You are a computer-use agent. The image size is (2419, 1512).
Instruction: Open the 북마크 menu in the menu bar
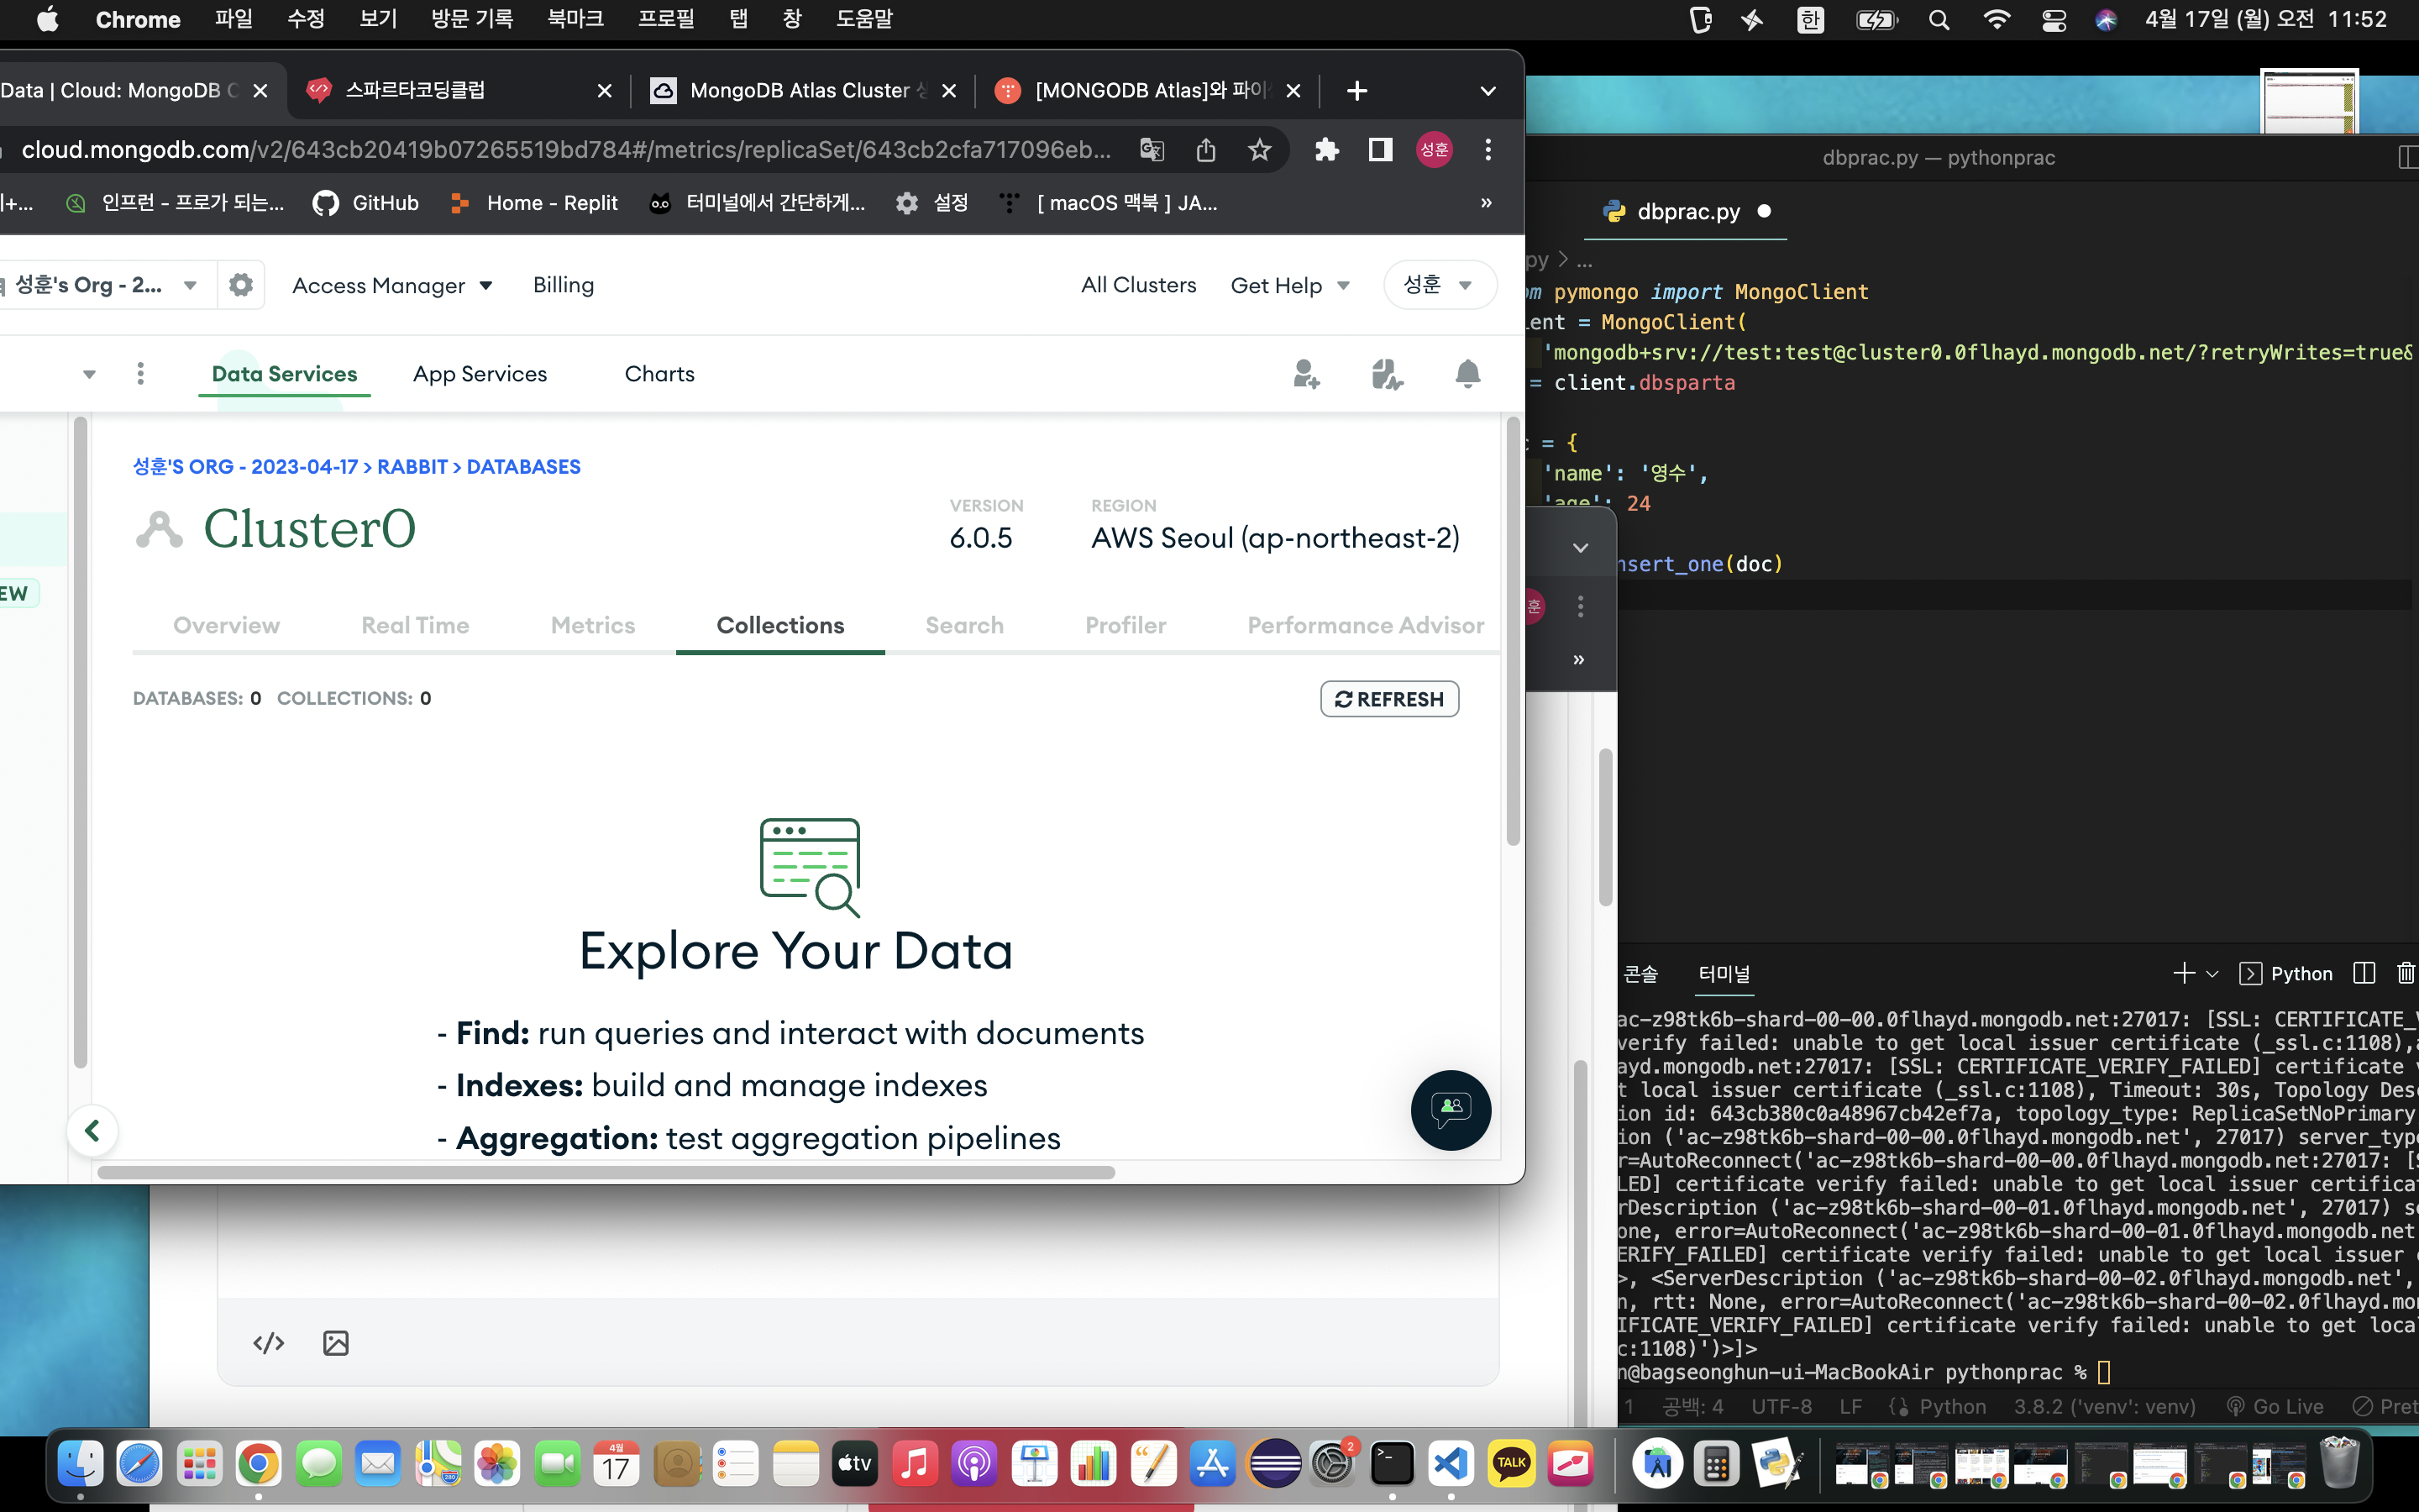tap(575, 20)
